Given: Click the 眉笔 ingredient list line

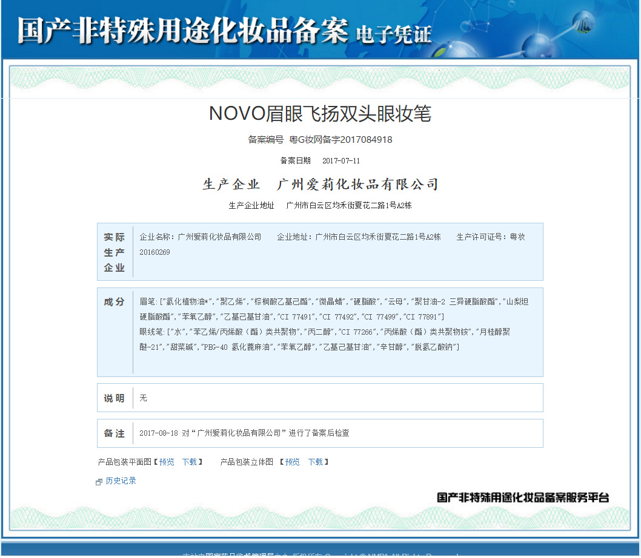Looking at the screenshot, I should [334, 309].
